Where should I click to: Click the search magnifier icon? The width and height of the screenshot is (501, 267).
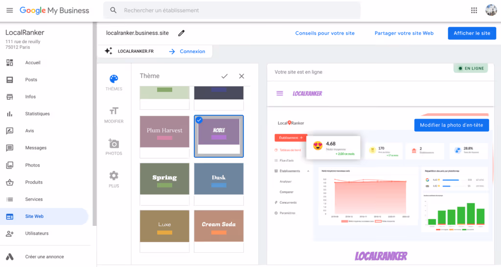click(x=113, y=10)
